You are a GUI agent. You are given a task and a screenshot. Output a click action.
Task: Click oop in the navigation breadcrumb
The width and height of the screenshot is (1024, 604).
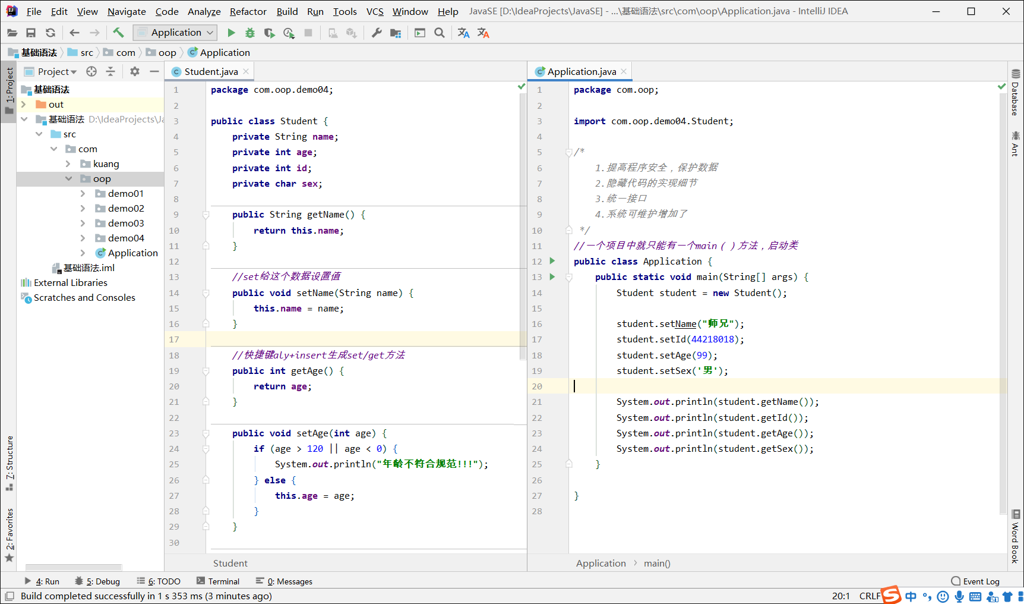(x=162, y=52)
